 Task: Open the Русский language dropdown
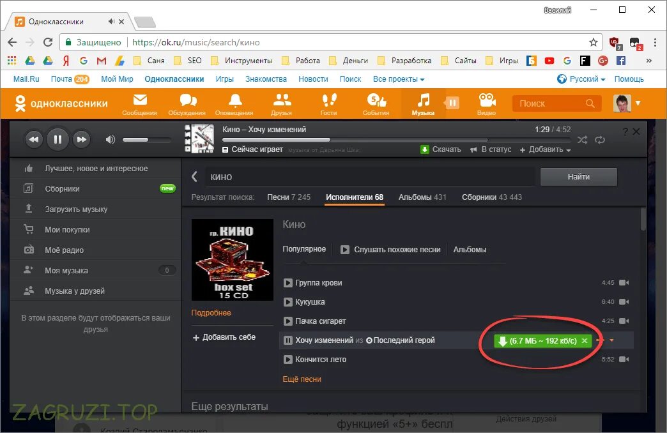(x=581, y=79)
